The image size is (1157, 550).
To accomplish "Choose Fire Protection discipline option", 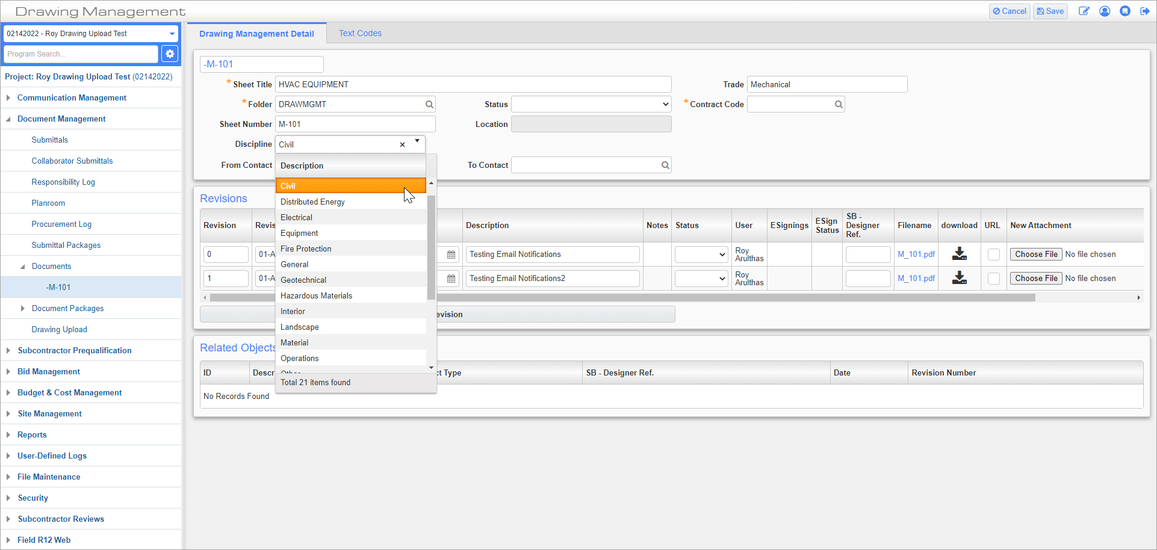I will point(351,249).
